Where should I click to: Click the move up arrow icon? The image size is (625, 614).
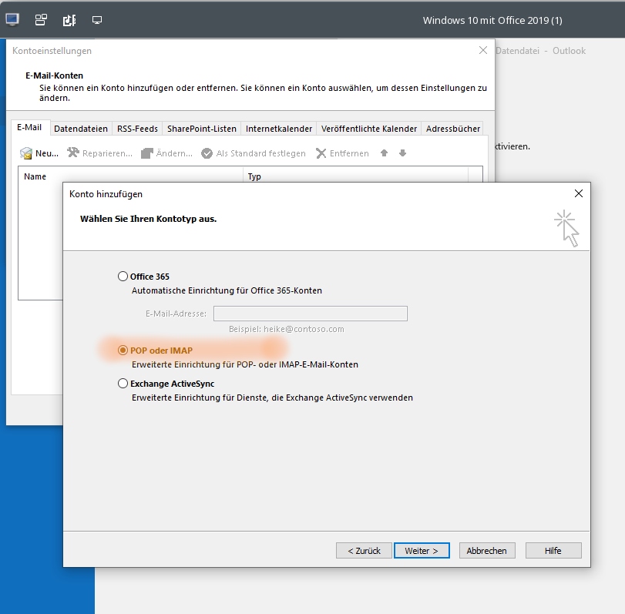[384, 153]
